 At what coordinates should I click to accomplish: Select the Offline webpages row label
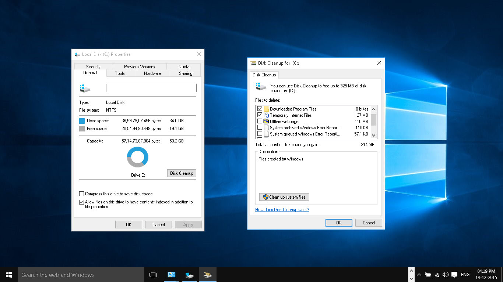click(285, 122)
